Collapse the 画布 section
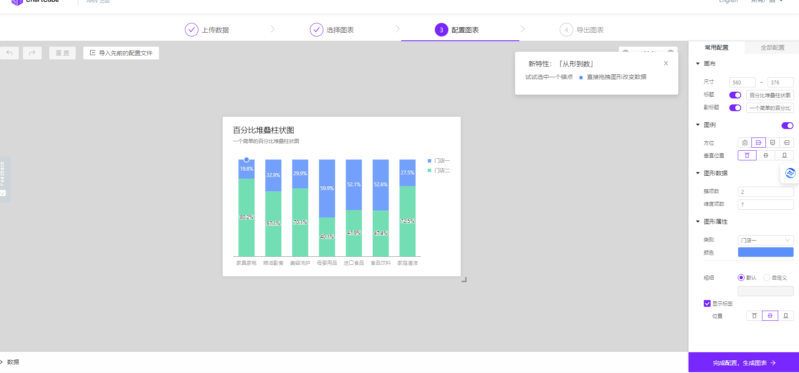The width and height of the screenshot is (799, 373). coord(698,64)
